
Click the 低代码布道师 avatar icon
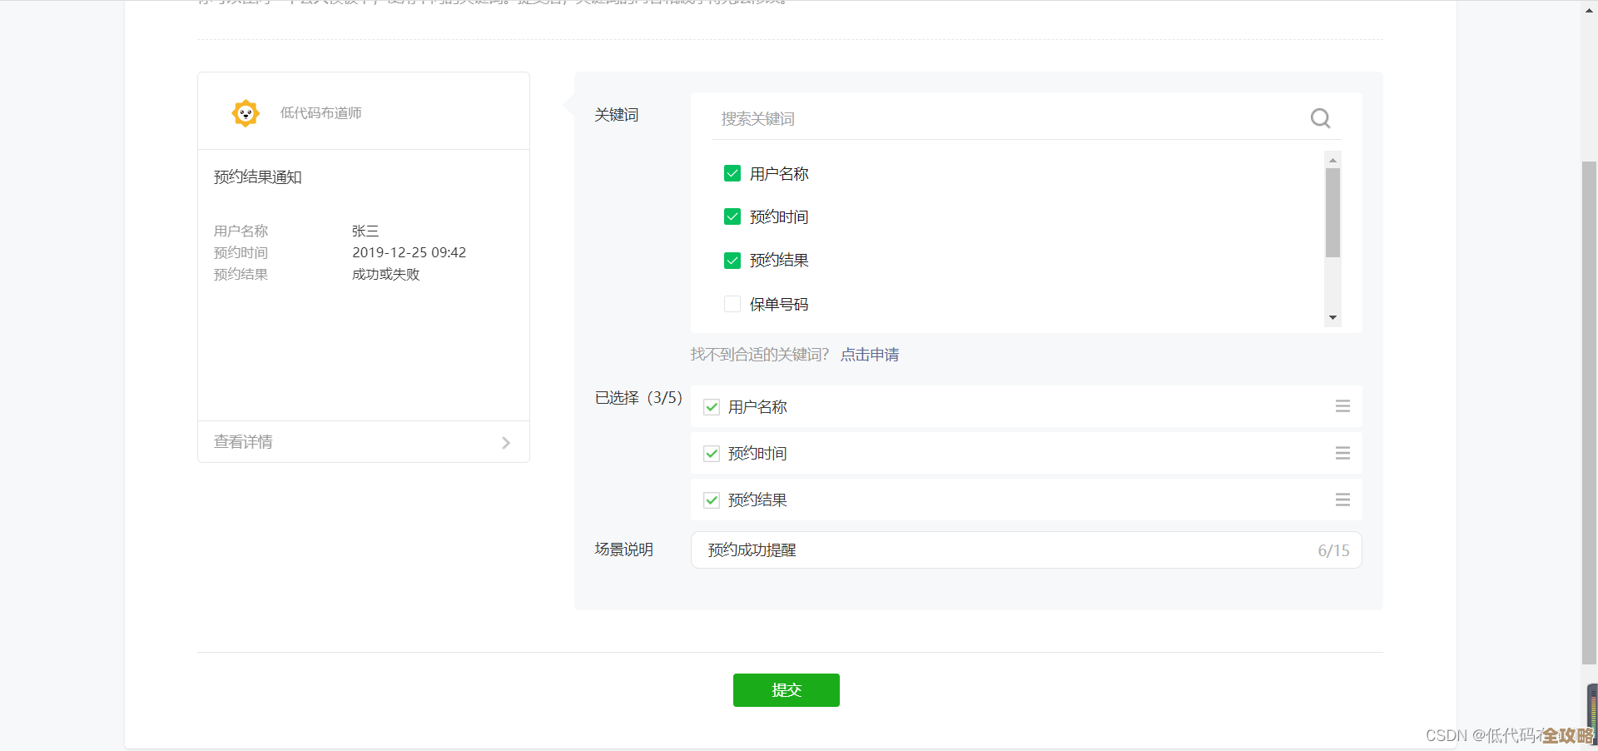245,113
